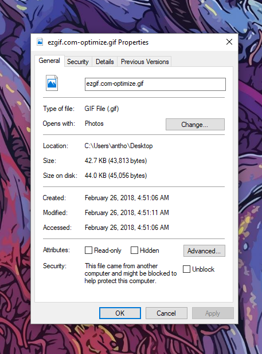
Task: Click the greyed-out Apply button
Action: (x=213, y=313)
